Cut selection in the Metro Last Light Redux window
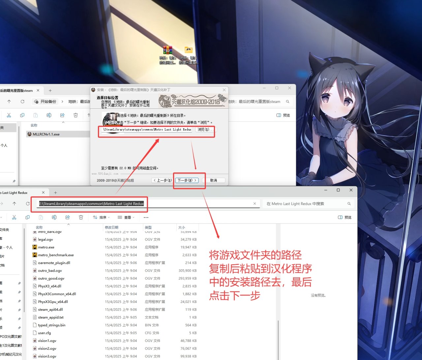Screen dimensions: 422x360 [14, 217]
